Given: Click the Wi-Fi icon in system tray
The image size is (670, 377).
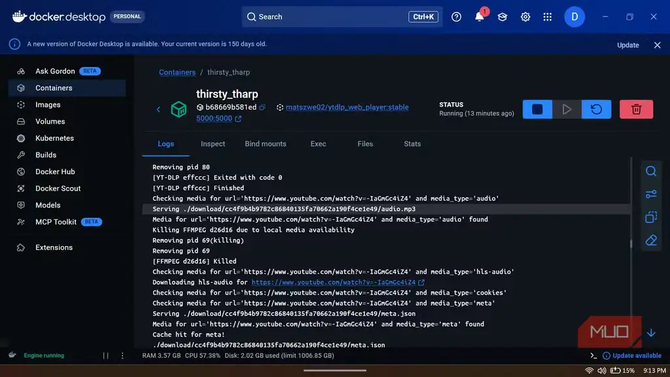Looking at the screenshot, I should point(589,370).
